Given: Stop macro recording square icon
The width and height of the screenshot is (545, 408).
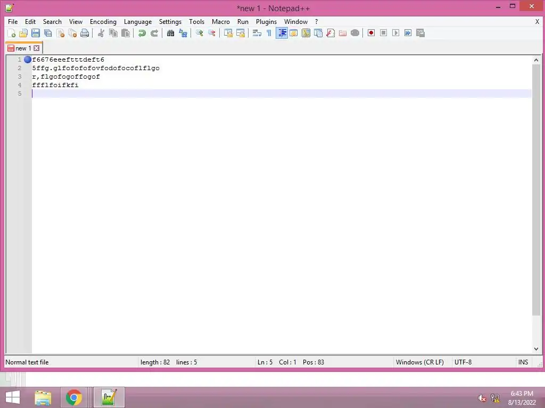Looking at the screenshot, I should point(383,33).
